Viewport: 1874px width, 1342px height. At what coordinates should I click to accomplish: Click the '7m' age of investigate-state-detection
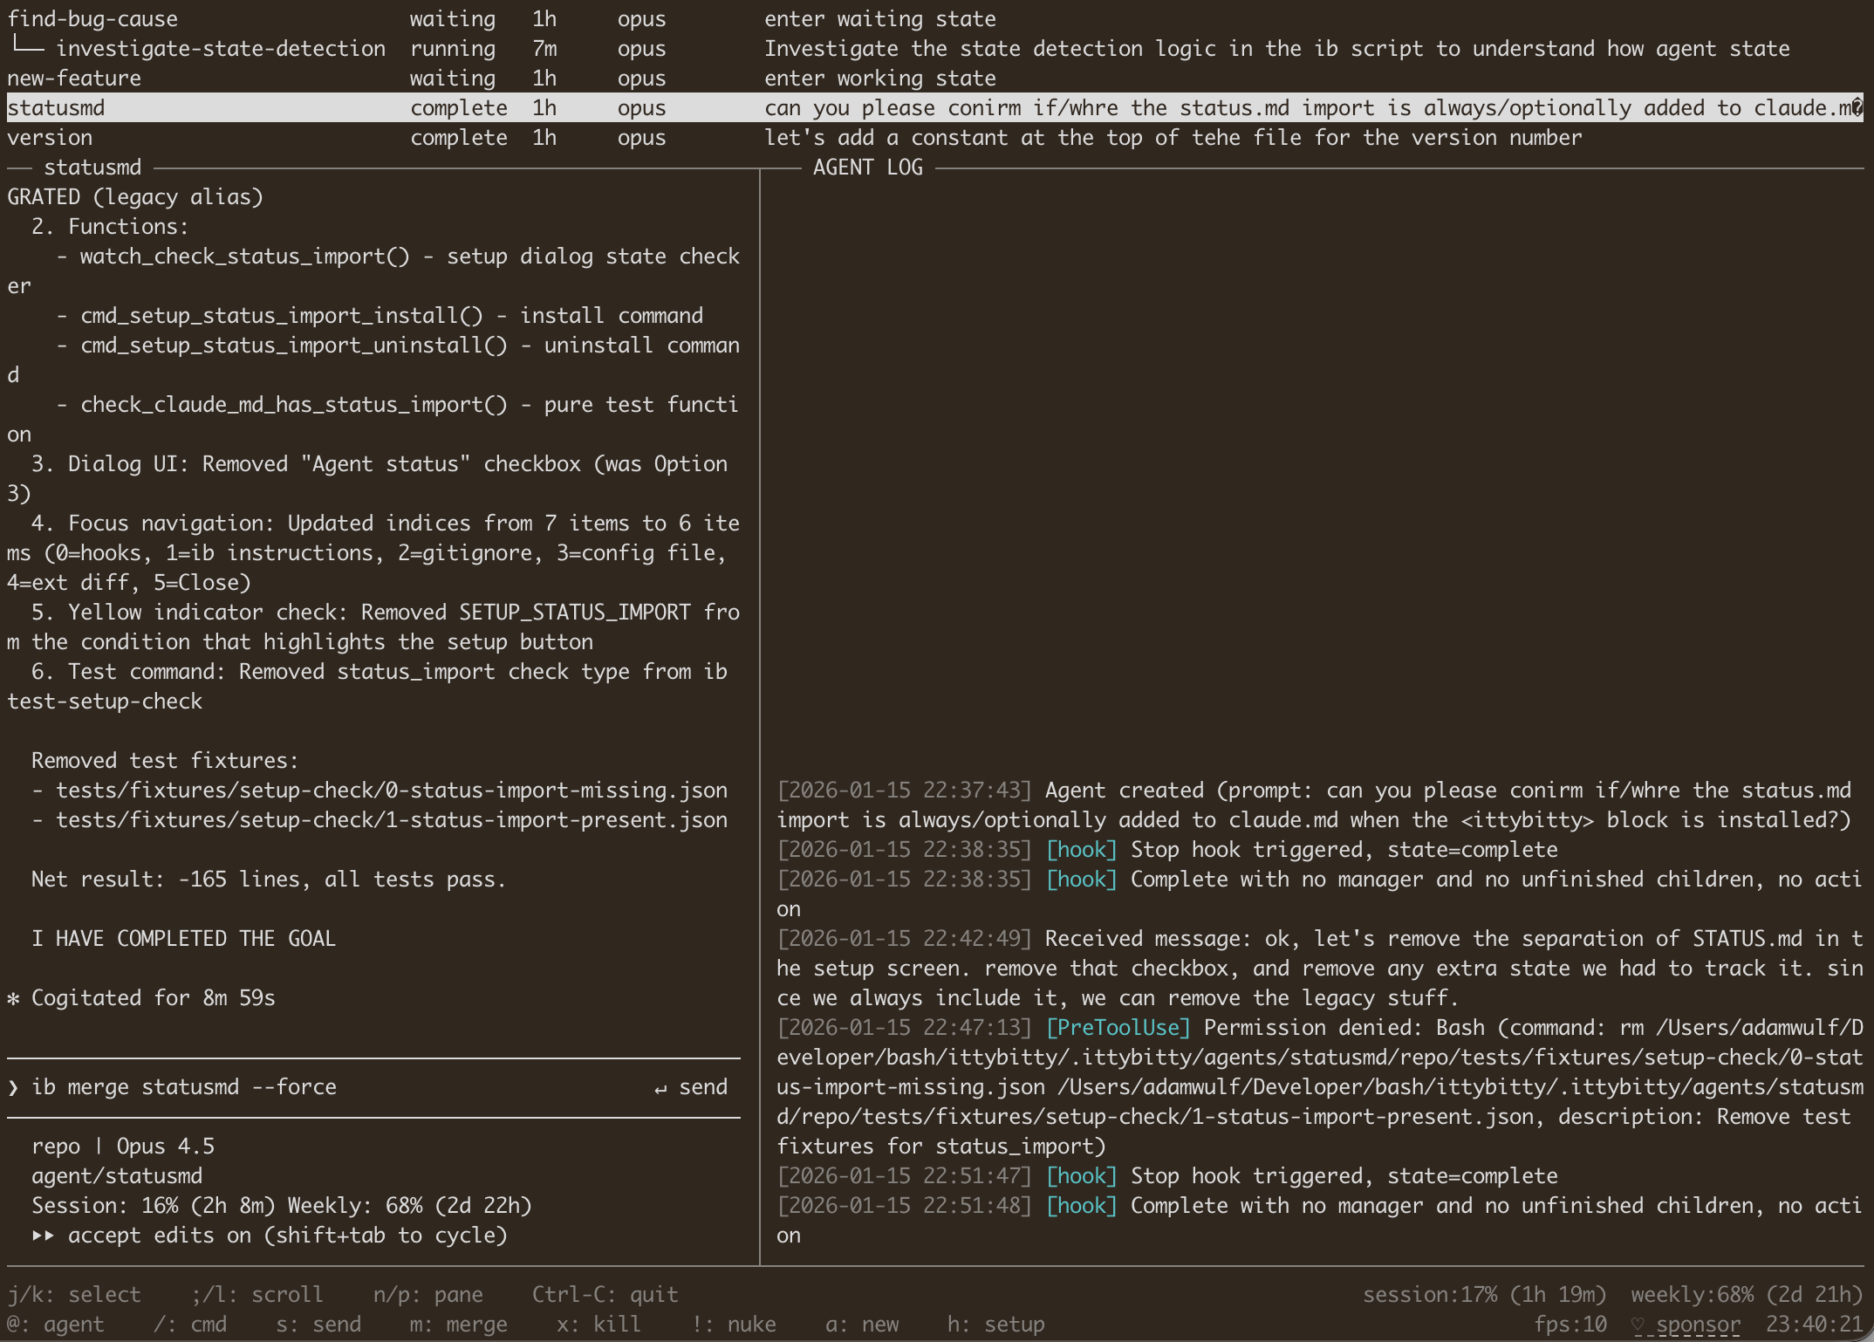(544, 48)
